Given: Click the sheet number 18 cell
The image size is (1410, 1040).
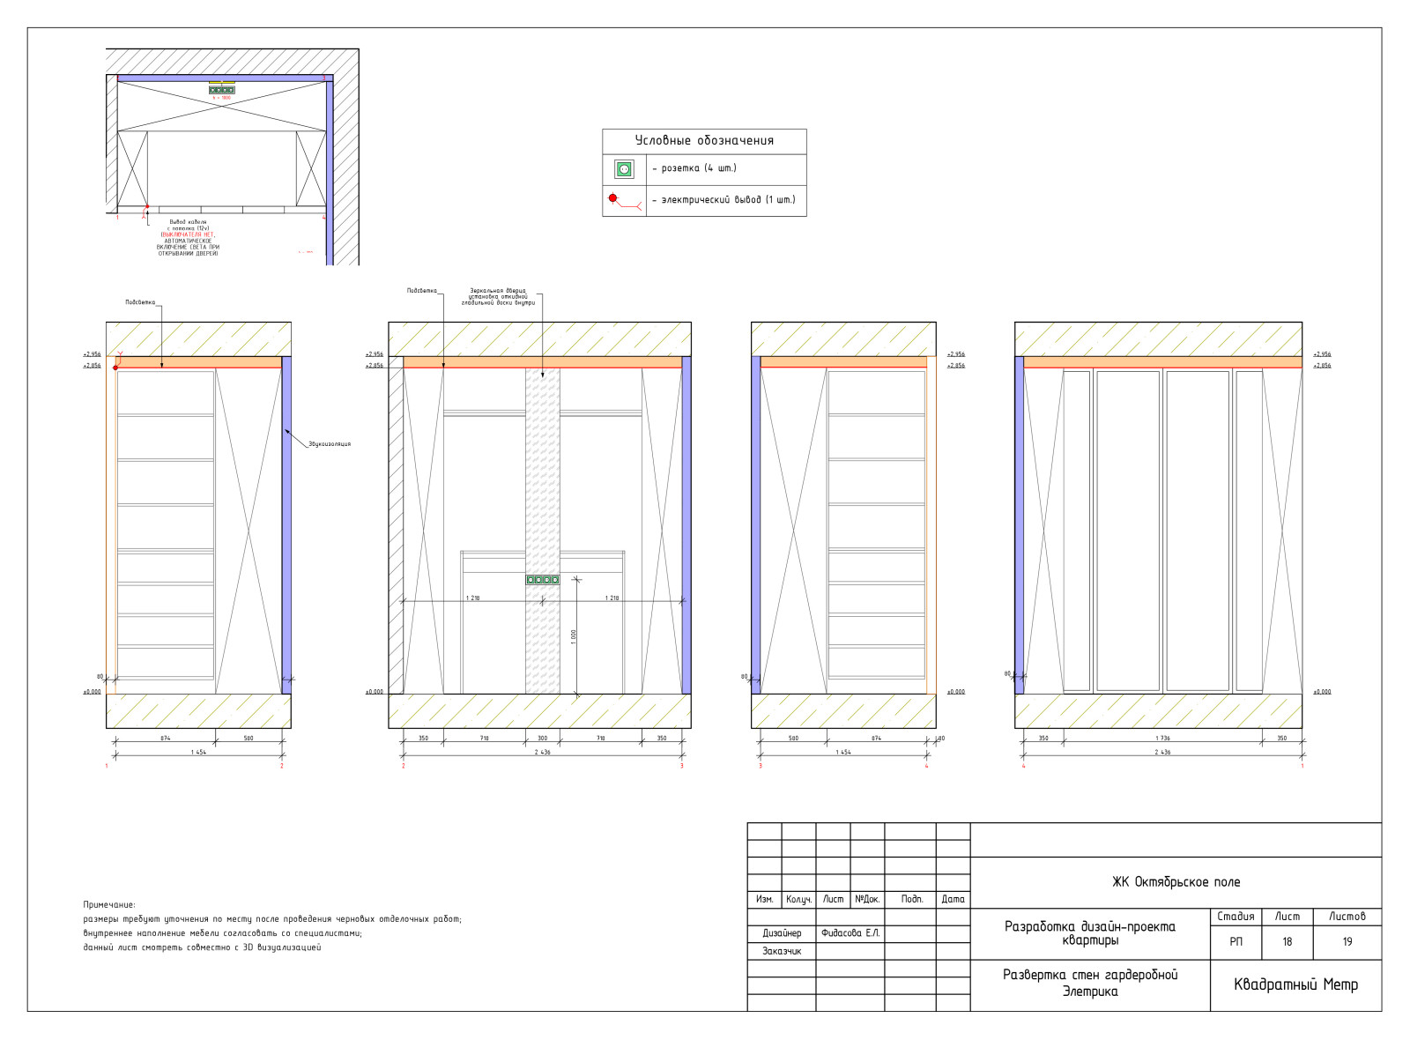Looking at the screenshot, I should click(x=1287, y=942).
